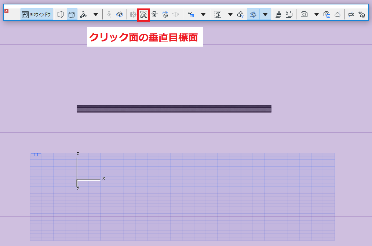Screen dimensions: 372x246
Task: Click the video camera fly-through icon
Action: pyautogui.click(x=351, y=14)
